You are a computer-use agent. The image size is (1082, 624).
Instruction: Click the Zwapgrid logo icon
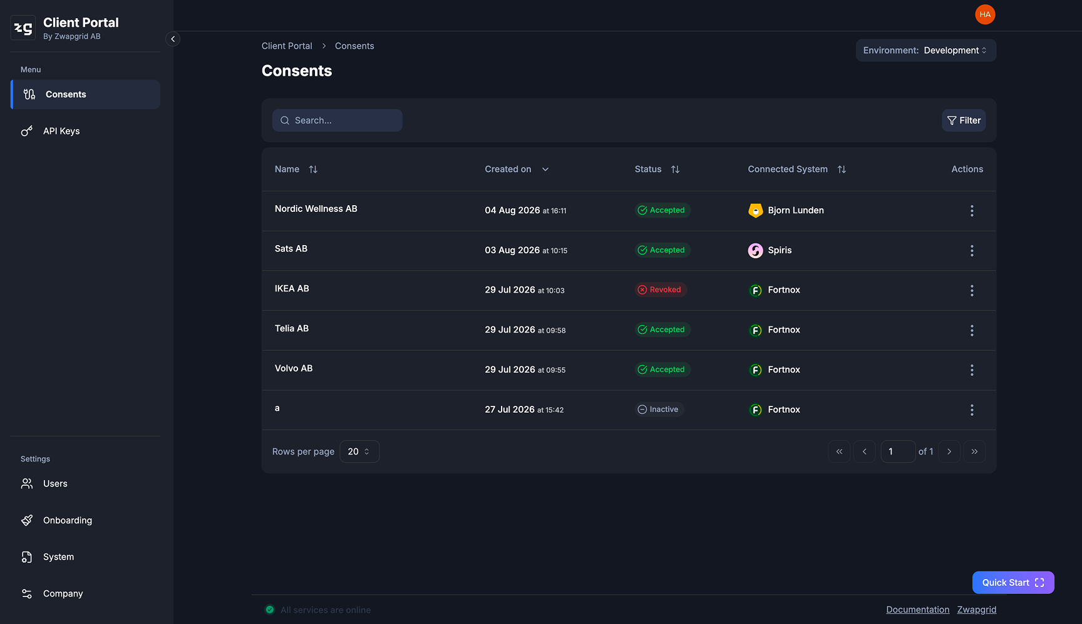click(x=23, y=28)
